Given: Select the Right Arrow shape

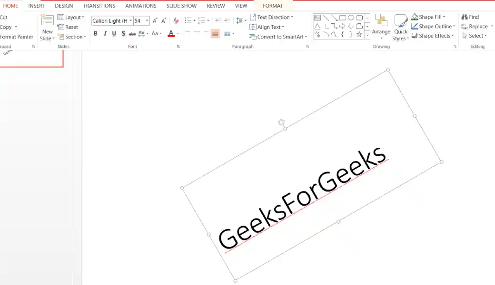Looking at the screenshot, I should 343,26.
